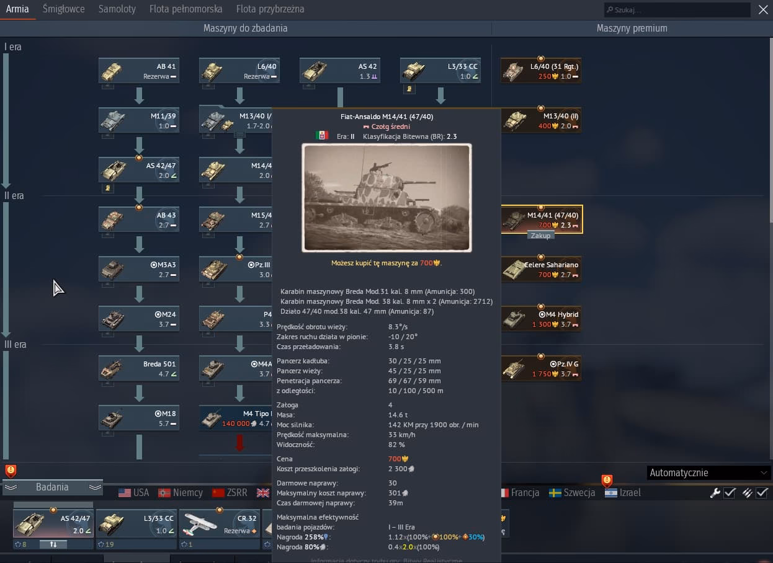This screenshot has width=773, height=563.
Task: Open the Automatycznie dropdown
Action: [x=708, y=472]
